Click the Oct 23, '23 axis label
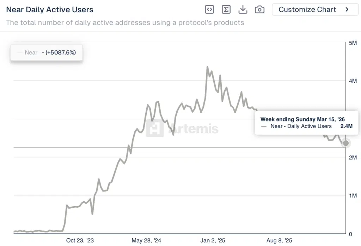 point(80,240)
